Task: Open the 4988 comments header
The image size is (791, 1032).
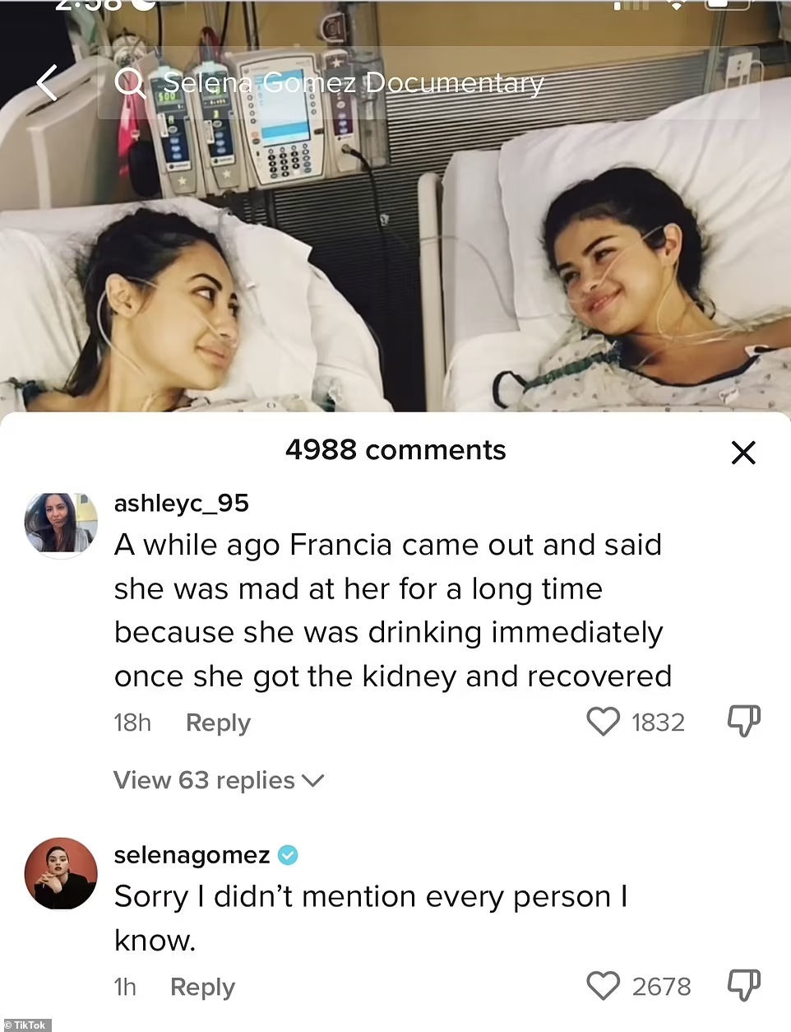Action: tap(395, 449)
